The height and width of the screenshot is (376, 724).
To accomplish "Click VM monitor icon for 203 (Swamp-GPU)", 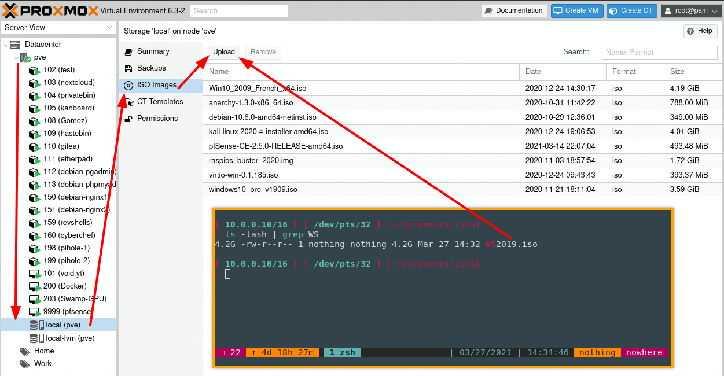I will [x=35, y=299].
